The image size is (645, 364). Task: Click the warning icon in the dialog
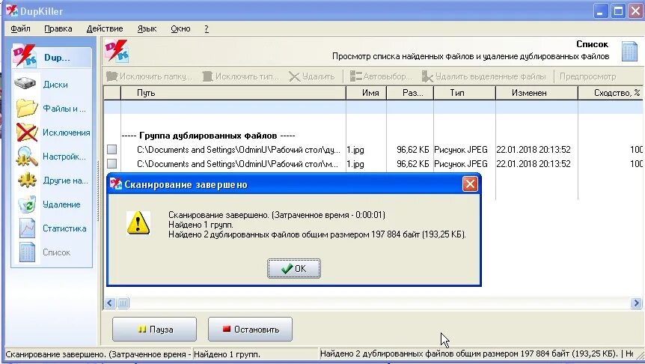[138, 223]
